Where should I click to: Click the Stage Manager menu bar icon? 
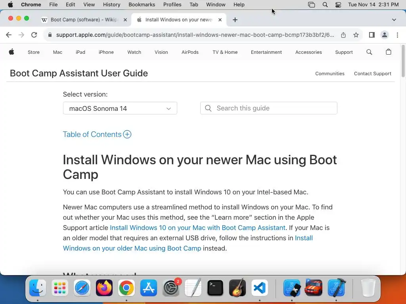point(312,5)
